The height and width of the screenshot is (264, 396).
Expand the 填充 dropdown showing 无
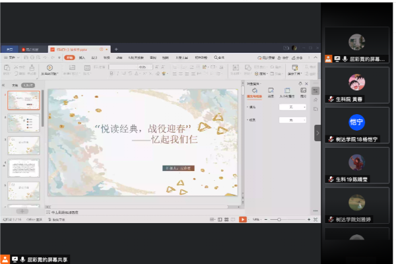(x=292, y=107)
